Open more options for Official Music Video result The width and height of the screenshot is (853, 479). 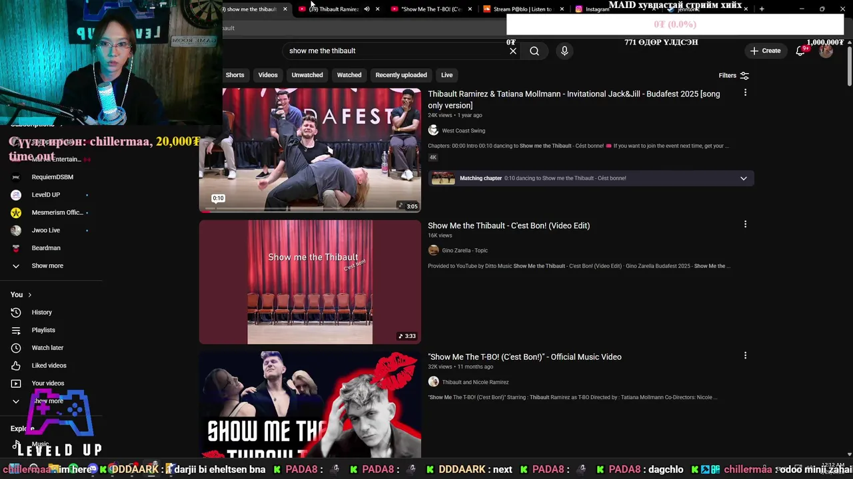pyautogui.click(x=745, y=355)
